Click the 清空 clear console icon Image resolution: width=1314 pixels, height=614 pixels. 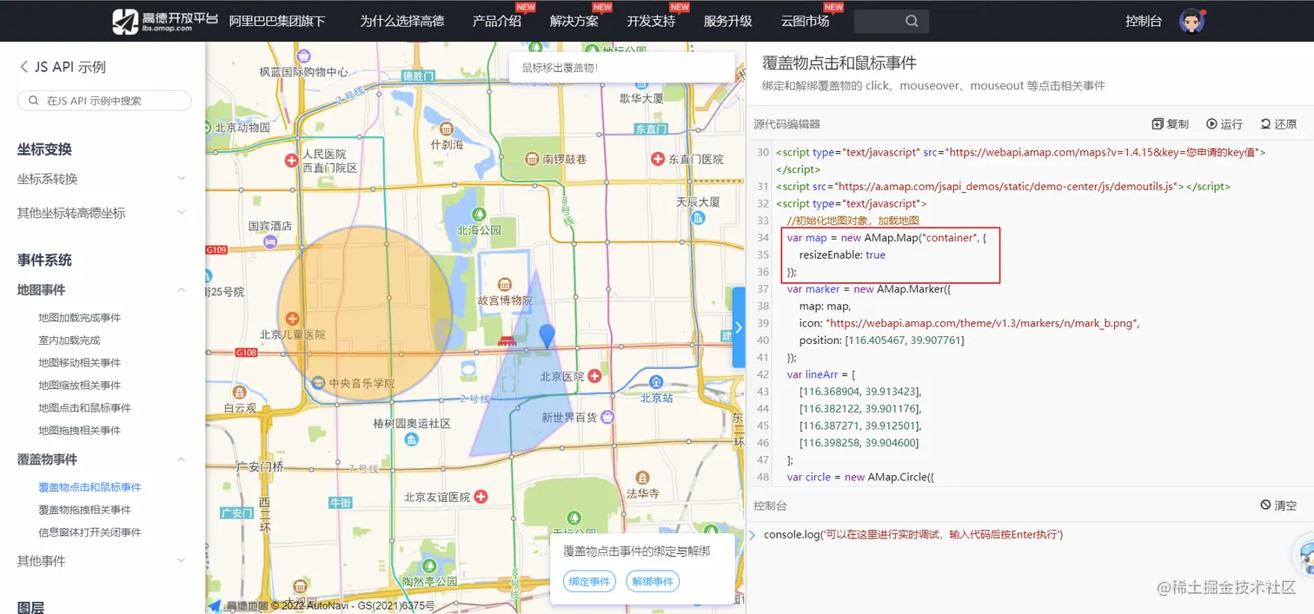1278,505
